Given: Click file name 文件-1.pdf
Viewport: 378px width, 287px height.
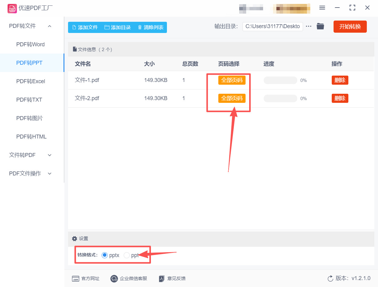Looking at the screenshot, I should 87,80.
